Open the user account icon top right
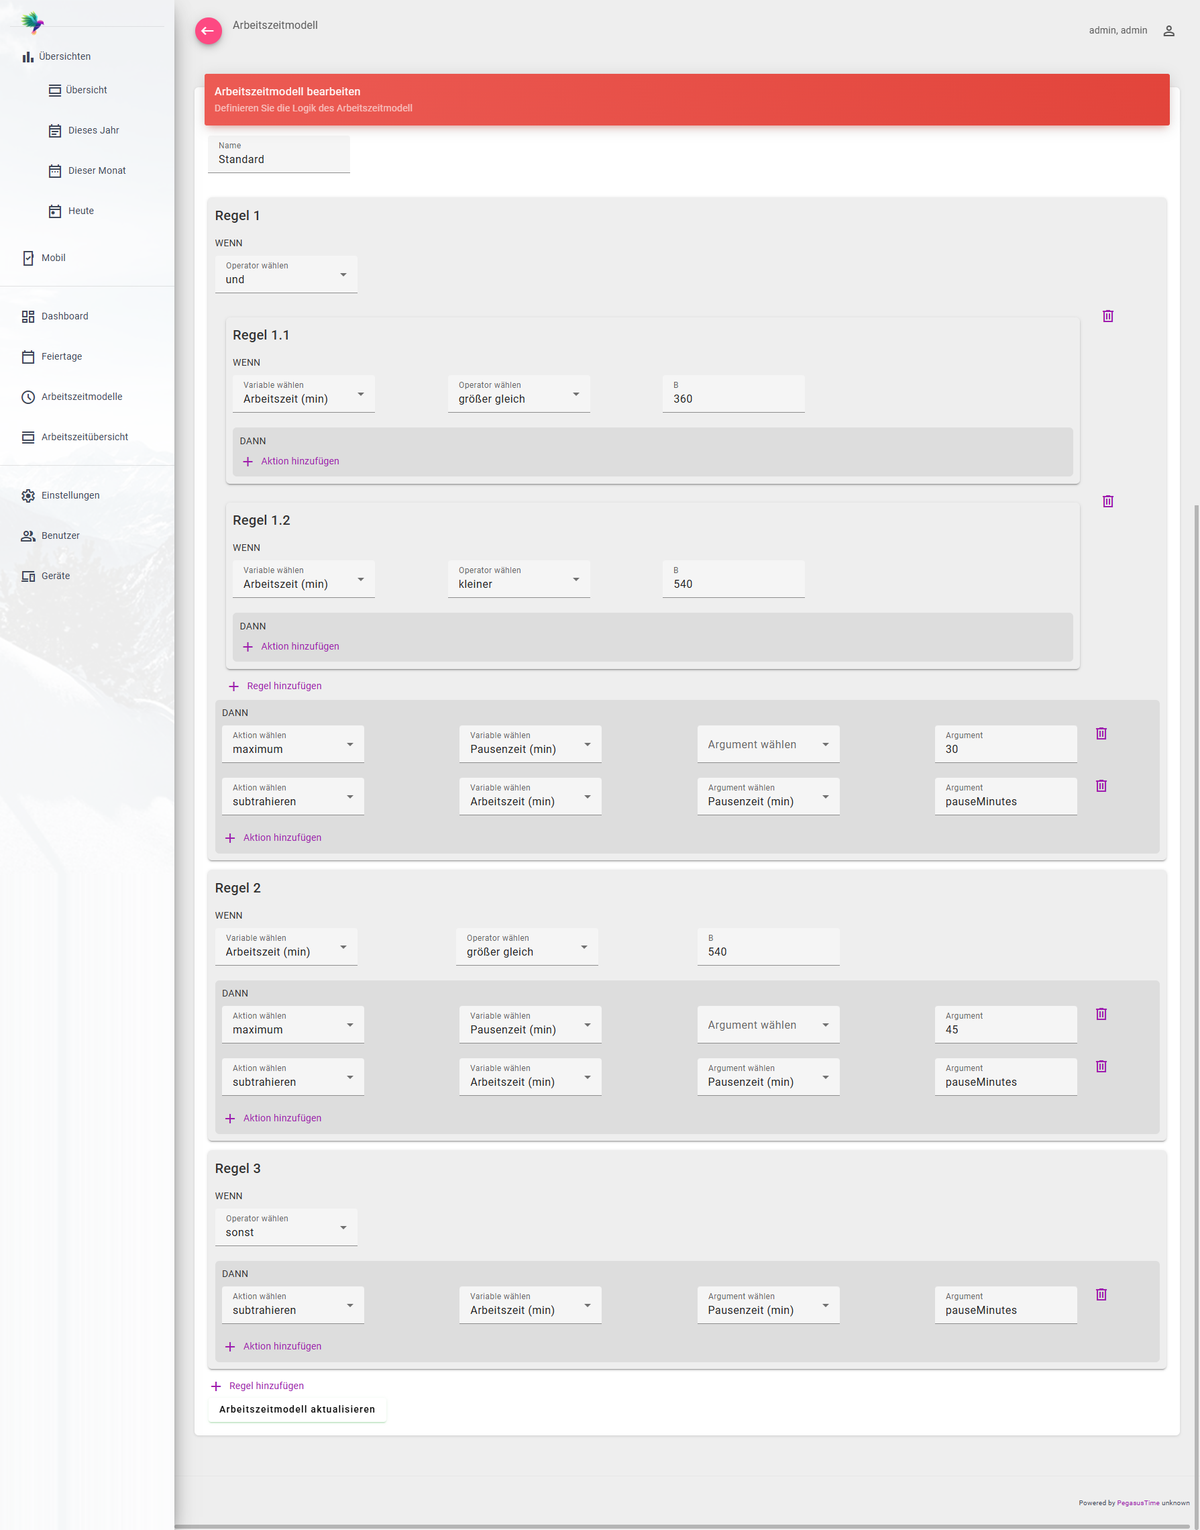Image resolution: width=1200 pixels, height=1530 pixels. coord(1168,30)
